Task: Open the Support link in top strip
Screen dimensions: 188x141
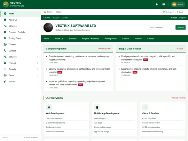Action: point(56,18)
